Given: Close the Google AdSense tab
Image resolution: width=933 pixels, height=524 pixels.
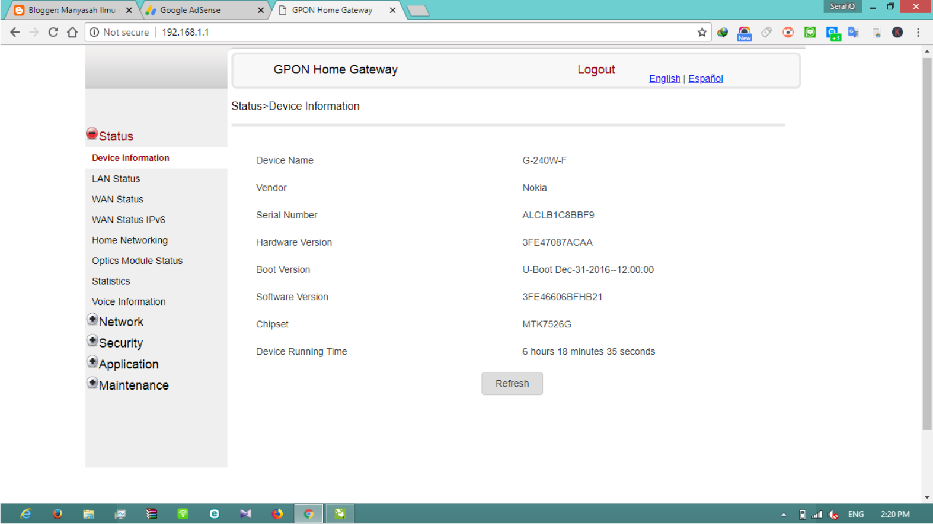Looking at the screenshot, I should pyautogui.click(x=261, y=10).
